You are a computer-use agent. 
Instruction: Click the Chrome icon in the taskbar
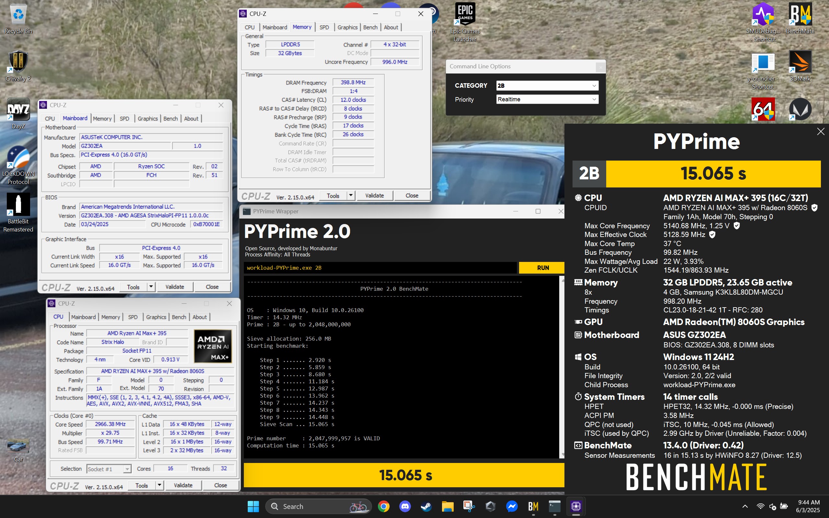point(384,506)
